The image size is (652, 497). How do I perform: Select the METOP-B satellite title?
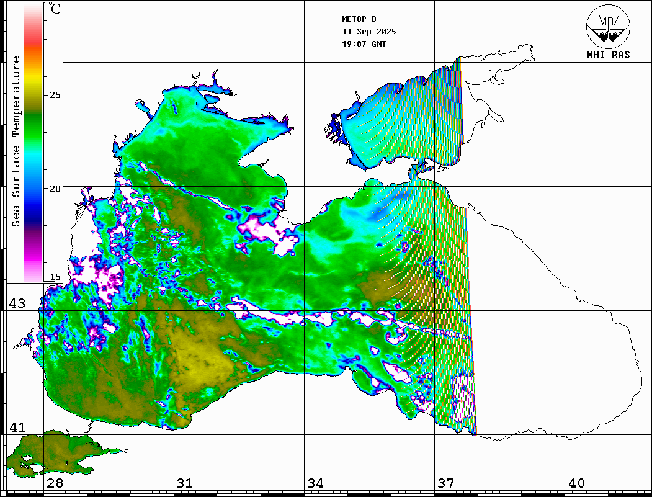359,19
